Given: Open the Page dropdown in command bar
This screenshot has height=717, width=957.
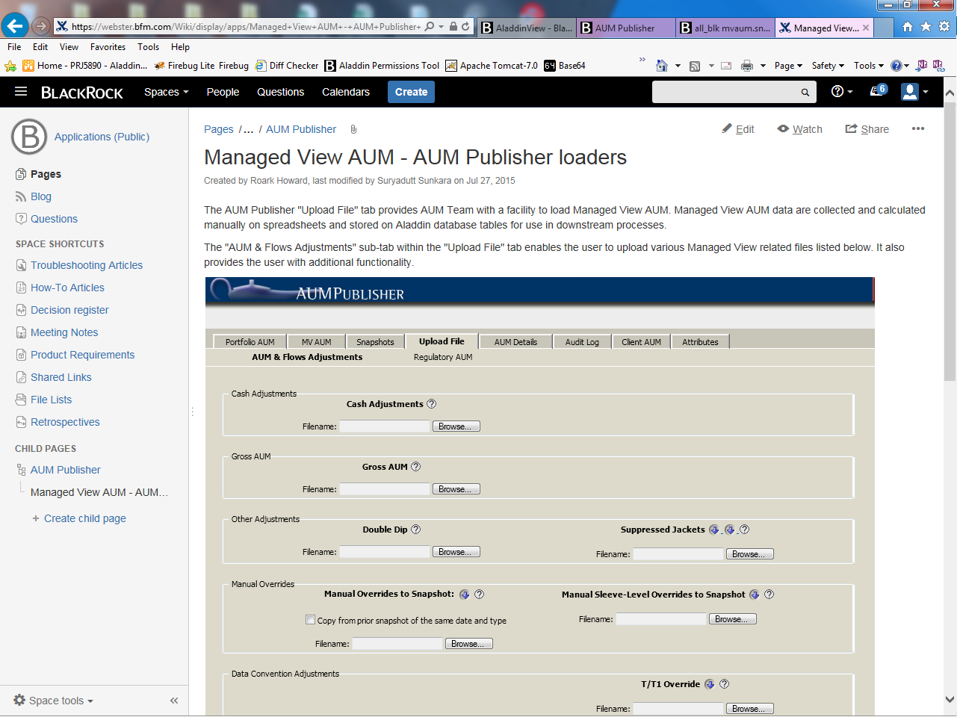Looking at the screenshot, I should pos(788,66).
